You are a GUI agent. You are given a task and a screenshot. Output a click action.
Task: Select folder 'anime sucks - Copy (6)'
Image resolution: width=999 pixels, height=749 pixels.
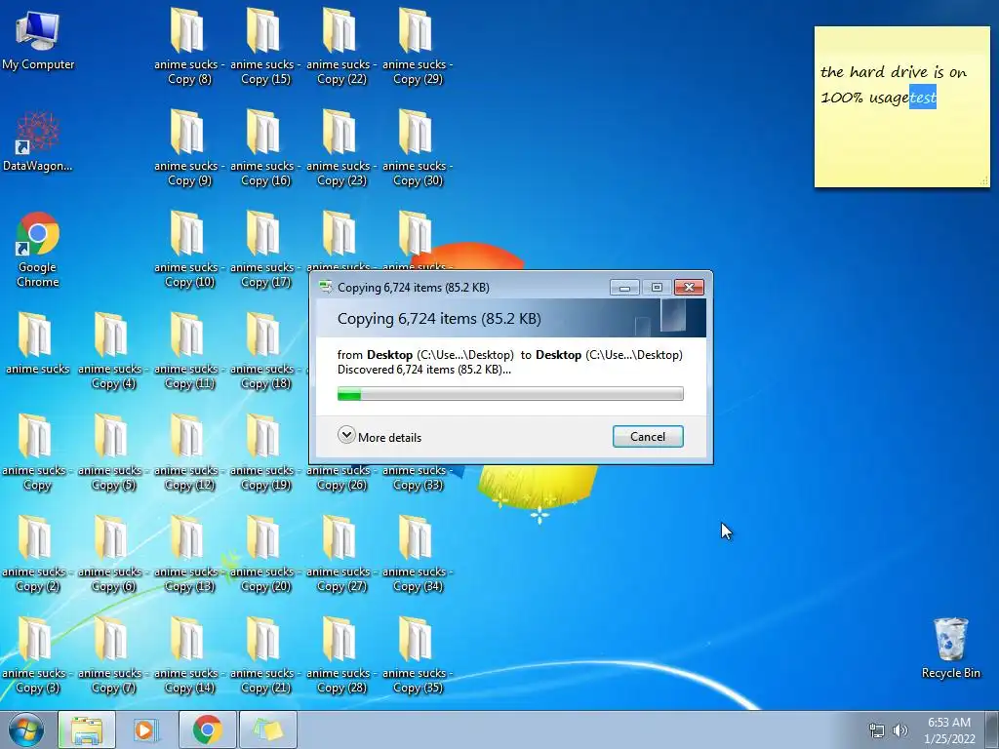113,554
